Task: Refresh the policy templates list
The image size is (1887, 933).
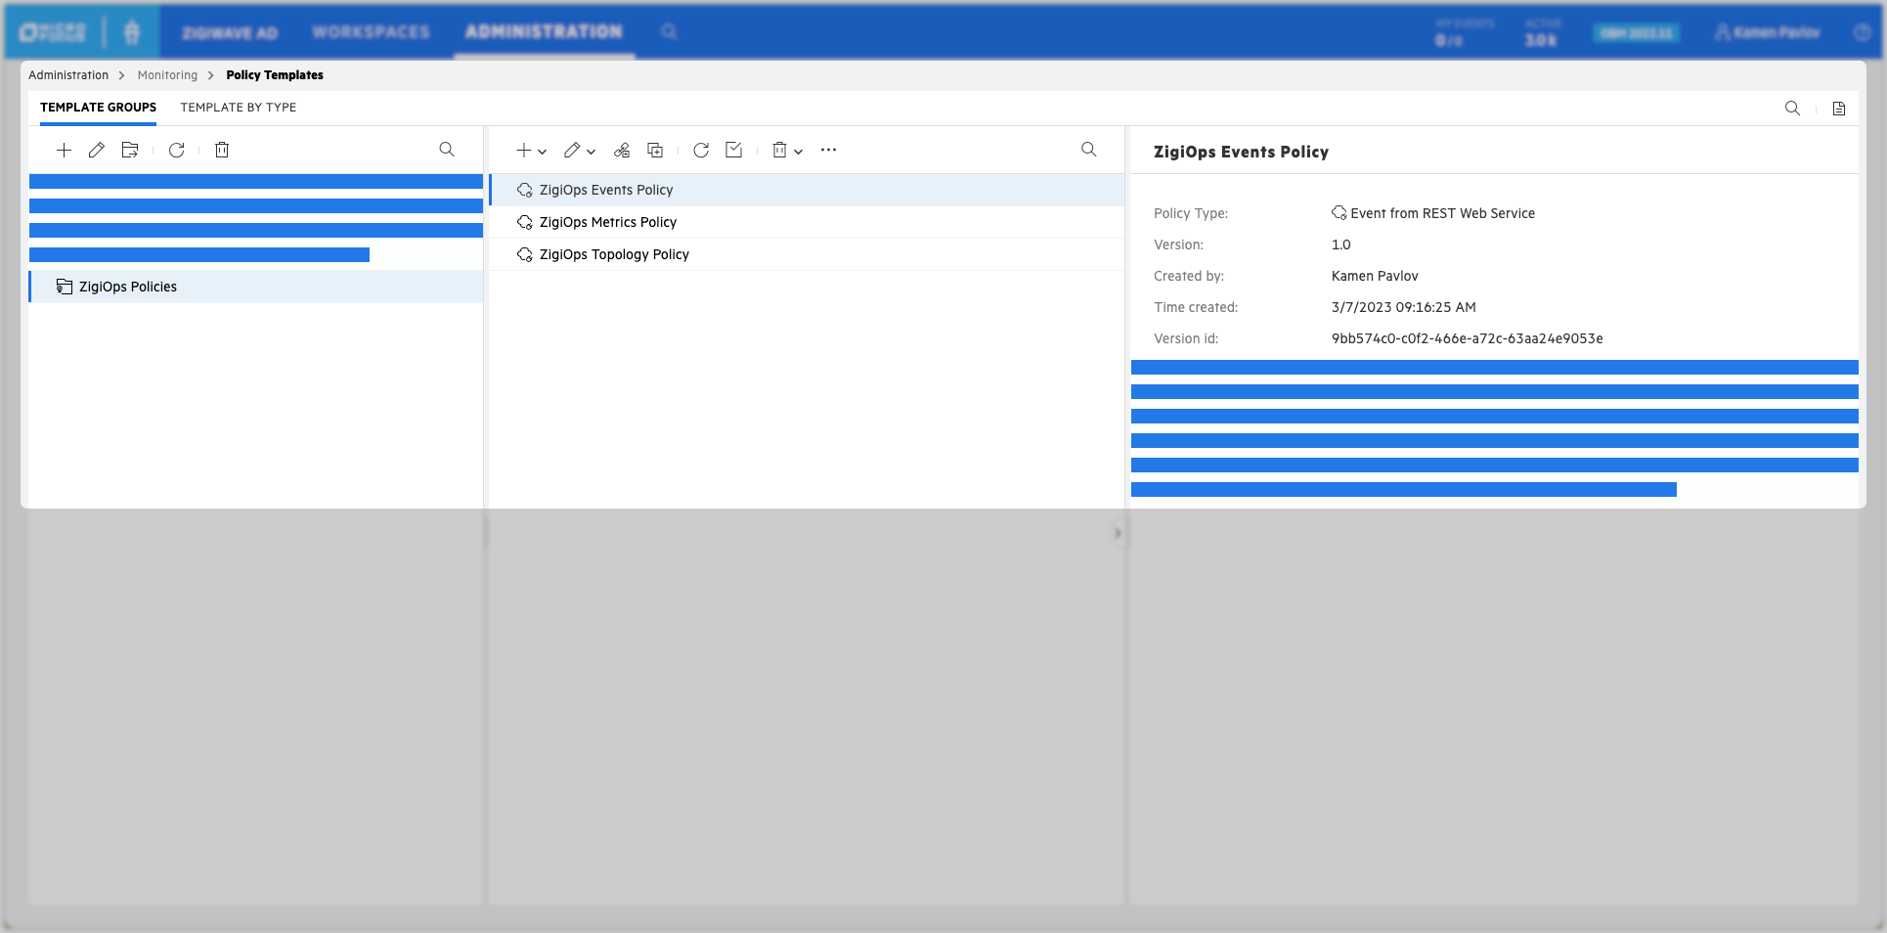Action: coord(701,150)
